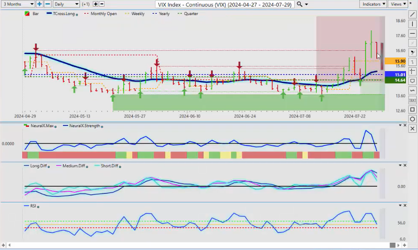Select the ellipse drawing tool
This screenshot has width=418, height=250.
[x=413, y=119]
